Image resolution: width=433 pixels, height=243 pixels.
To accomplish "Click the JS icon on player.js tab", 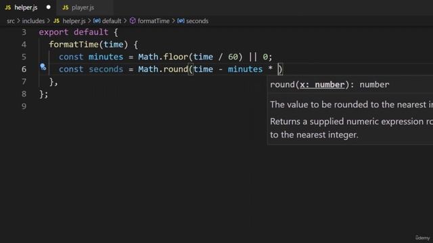I will pos(66,7).
